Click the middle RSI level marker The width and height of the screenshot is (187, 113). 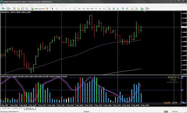tap(182, 90)
